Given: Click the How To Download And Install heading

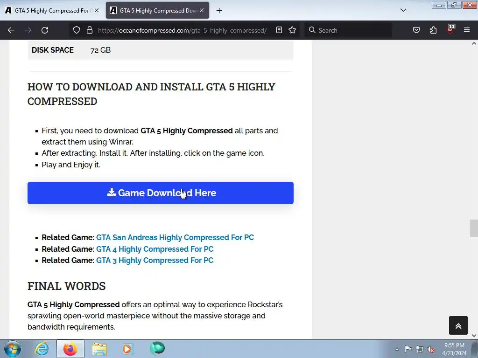Looking at the screenshot, I should point(151,94).
